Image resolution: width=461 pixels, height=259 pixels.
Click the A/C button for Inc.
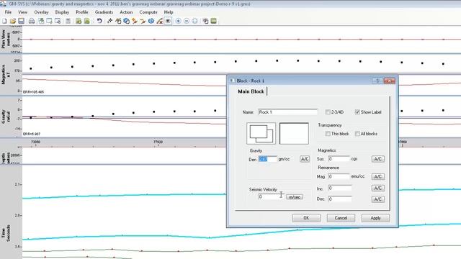377,188
